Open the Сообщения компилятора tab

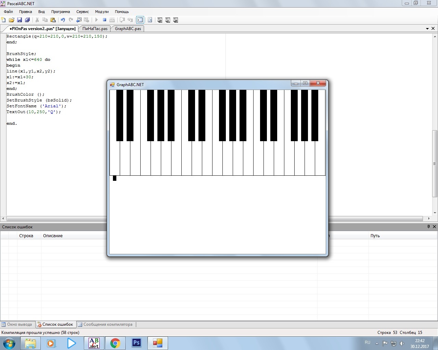tap(107, 324)
